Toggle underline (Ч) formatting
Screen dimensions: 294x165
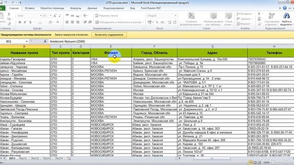point(30,22)
